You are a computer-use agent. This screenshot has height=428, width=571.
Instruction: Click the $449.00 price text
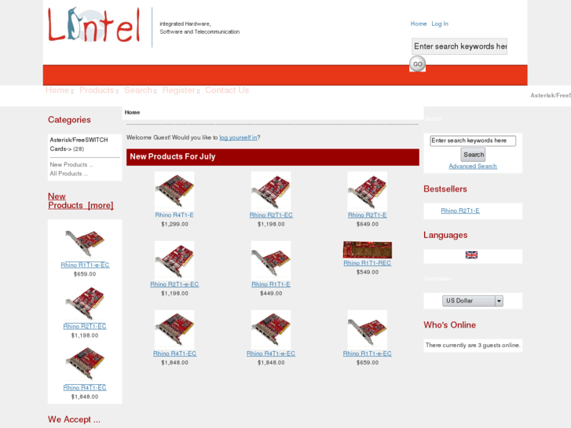[271, 293]
